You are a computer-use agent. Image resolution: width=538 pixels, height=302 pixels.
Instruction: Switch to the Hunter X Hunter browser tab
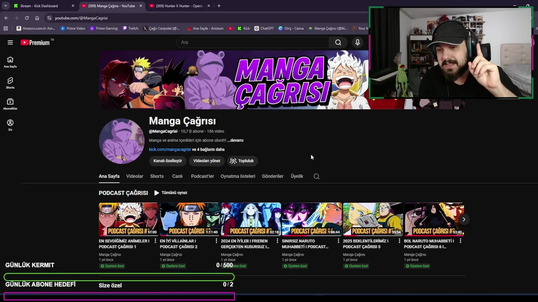179,6
